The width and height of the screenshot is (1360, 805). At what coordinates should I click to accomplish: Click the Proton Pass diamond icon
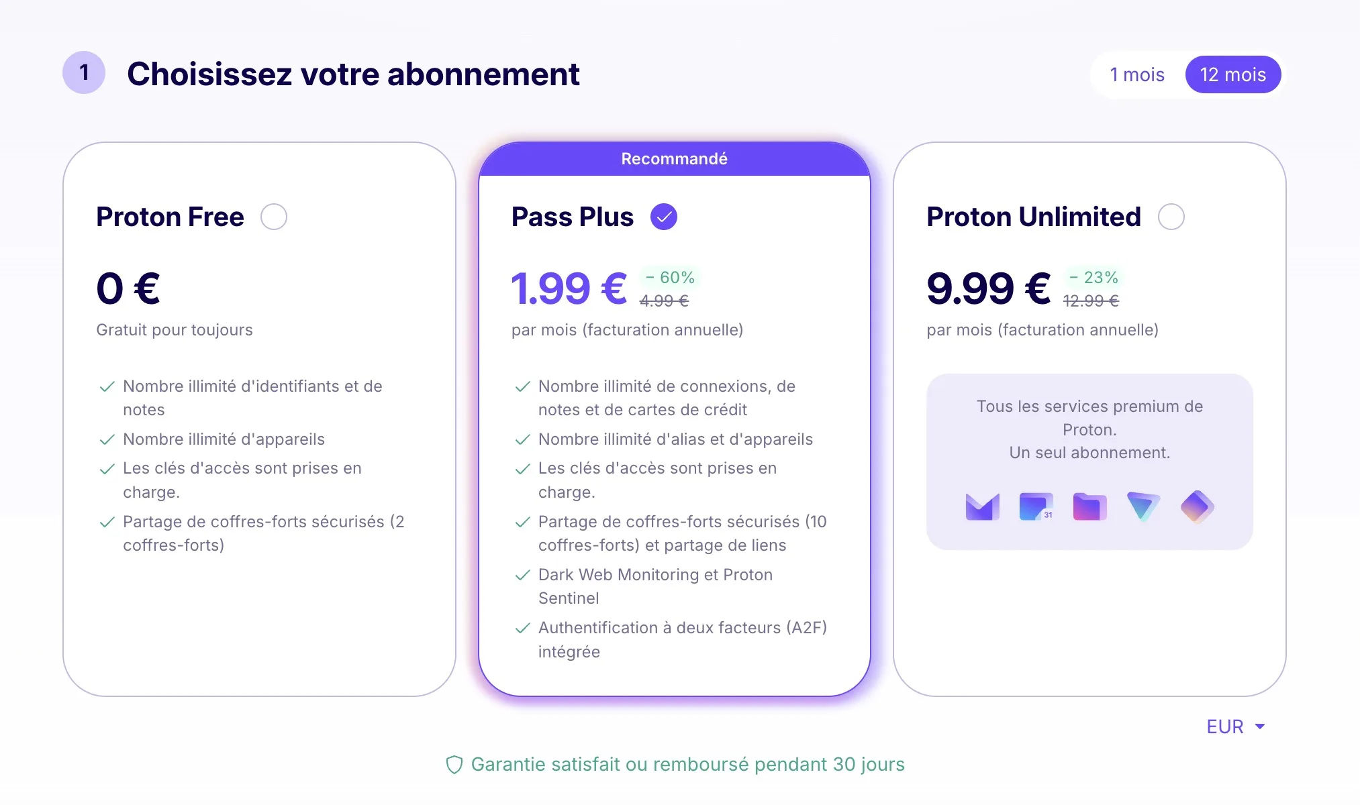tap(1197, 506)
